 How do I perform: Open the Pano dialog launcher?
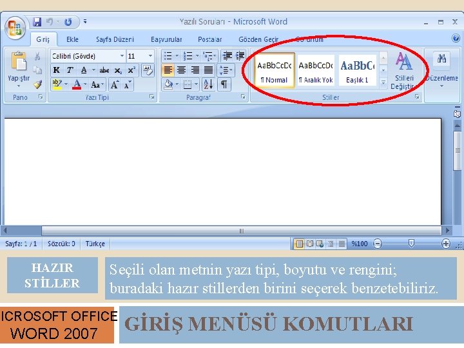click(41, 97)
